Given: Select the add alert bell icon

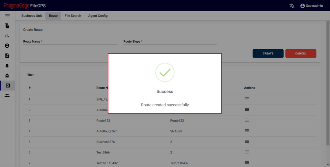Looking at the screenshot, I should (7, 76).
